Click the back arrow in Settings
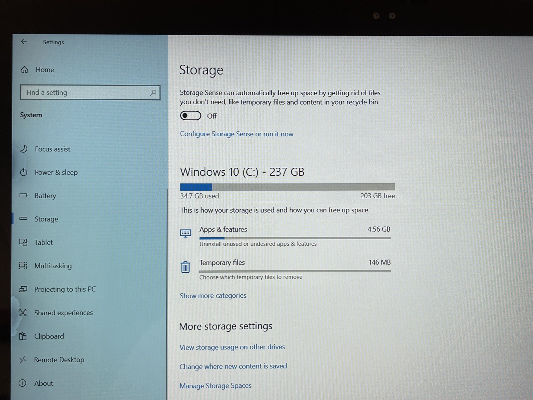 24,42
